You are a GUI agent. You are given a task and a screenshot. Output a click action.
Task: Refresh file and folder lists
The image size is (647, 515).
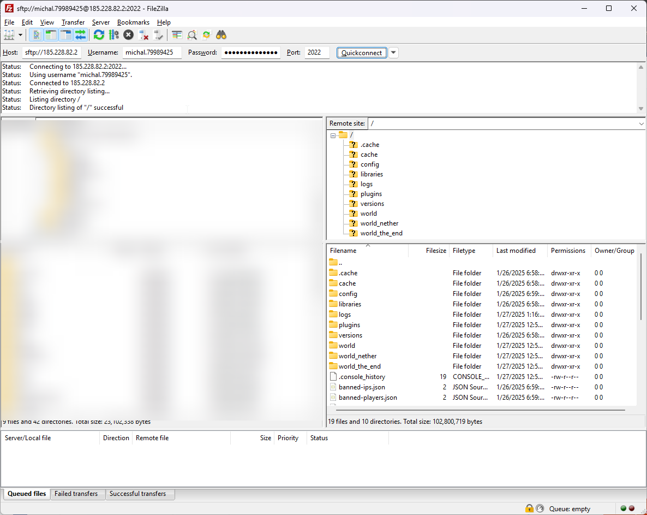click(99, 35)
